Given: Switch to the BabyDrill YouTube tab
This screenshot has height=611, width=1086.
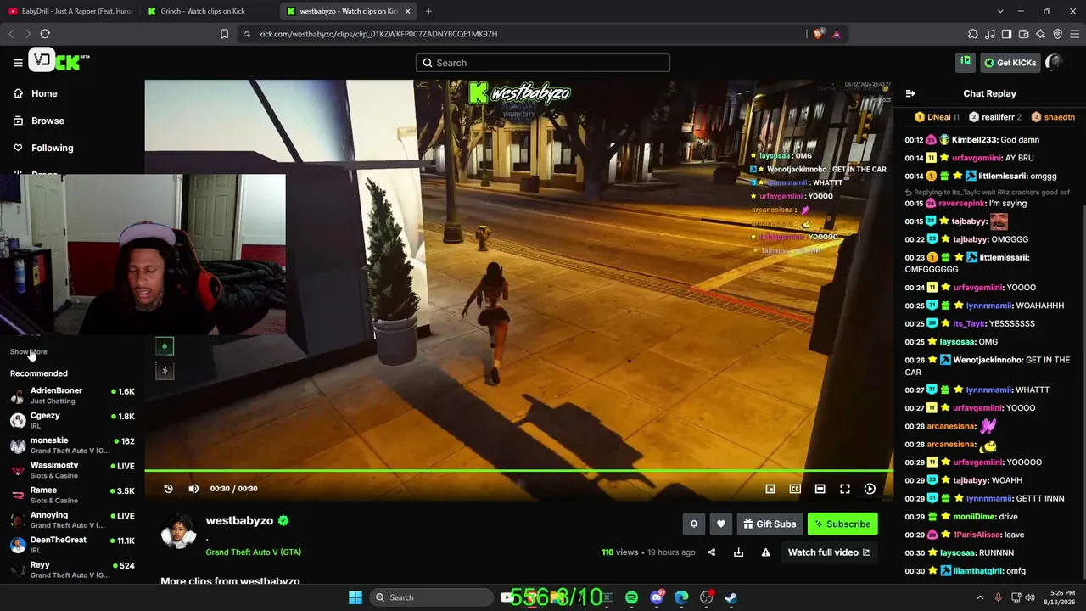Looking at the screenshot, I should tap(70, 11).
